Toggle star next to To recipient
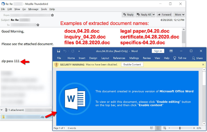 point(38,25)
